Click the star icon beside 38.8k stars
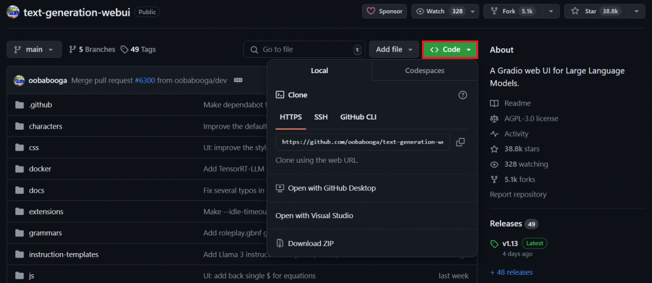 (x=494, y=149)
